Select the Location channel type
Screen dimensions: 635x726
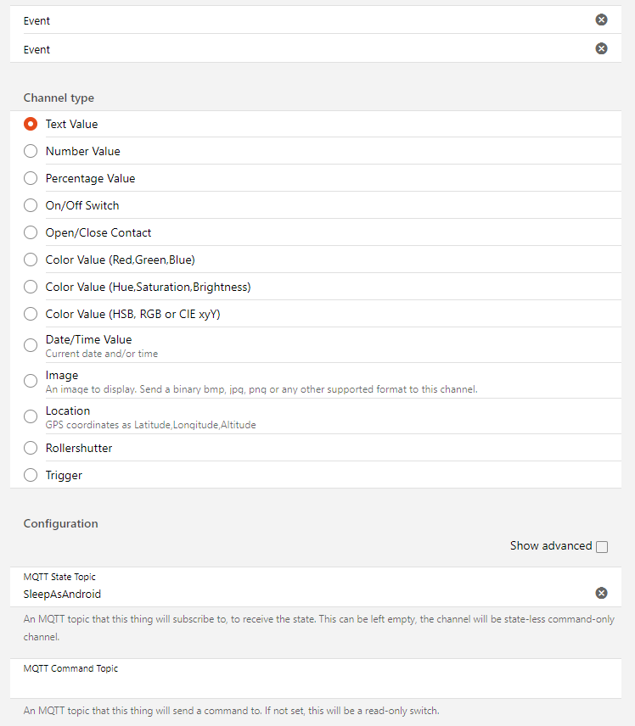[31, 416]
